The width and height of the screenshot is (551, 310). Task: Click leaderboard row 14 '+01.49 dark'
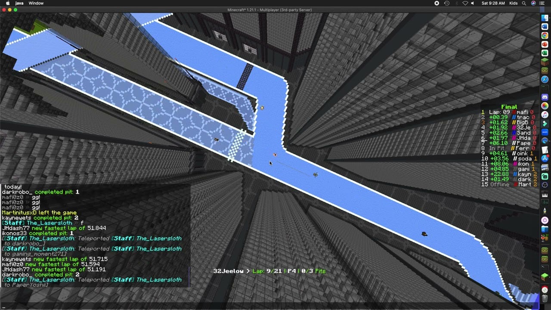tap(508, 179)
